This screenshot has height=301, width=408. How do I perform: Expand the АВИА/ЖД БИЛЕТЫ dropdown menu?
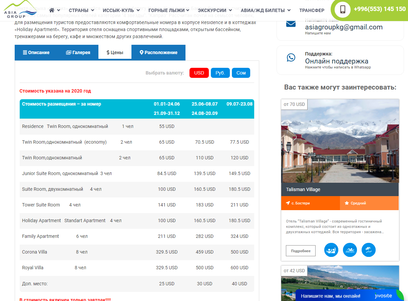(x=266, y=10)
